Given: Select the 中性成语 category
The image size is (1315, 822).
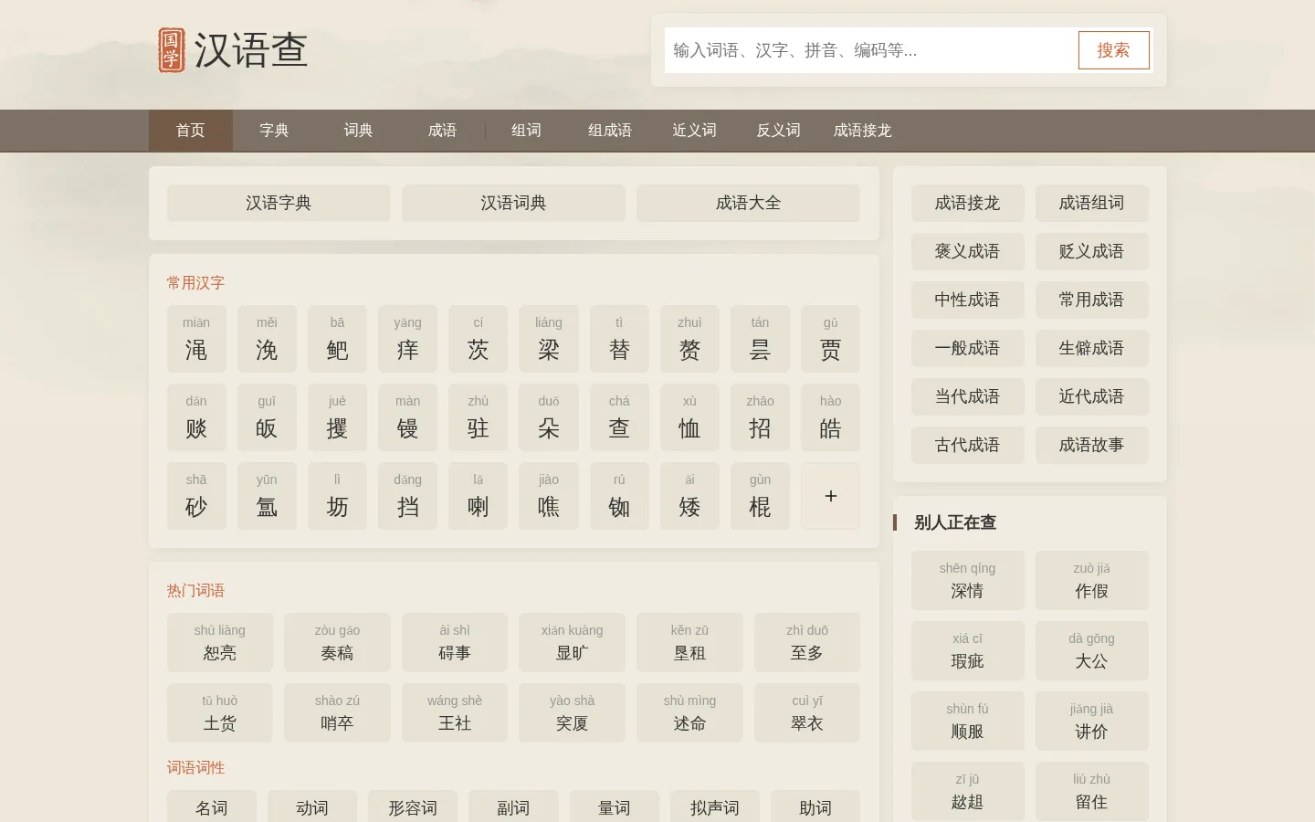Looking at the screenshot, I should click(967, 300).
